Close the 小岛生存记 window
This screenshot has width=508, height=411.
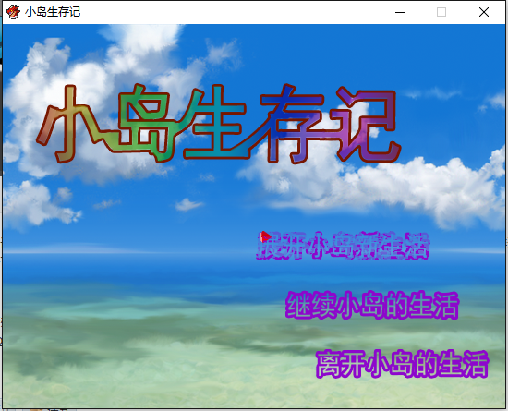[x=484, y=12]
